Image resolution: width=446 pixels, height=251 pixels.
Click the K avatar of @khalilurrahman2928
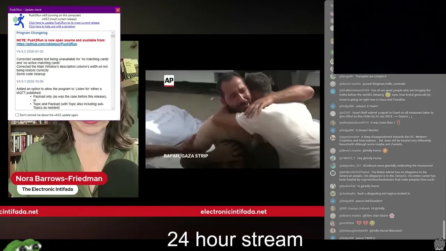click(333, 91)
